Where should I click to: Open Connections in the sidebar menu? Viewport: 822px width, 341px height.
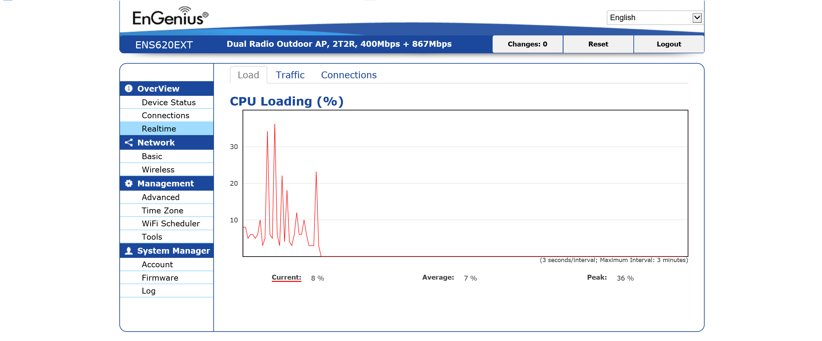pyautogui.click(x=167, y=115)
